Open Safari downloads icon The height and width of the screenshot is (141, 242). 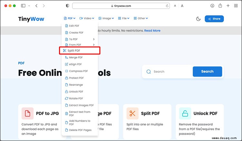coord(212,6)
